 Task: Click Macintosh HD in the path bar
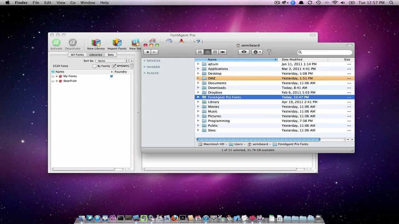click(x=211, y=144)
